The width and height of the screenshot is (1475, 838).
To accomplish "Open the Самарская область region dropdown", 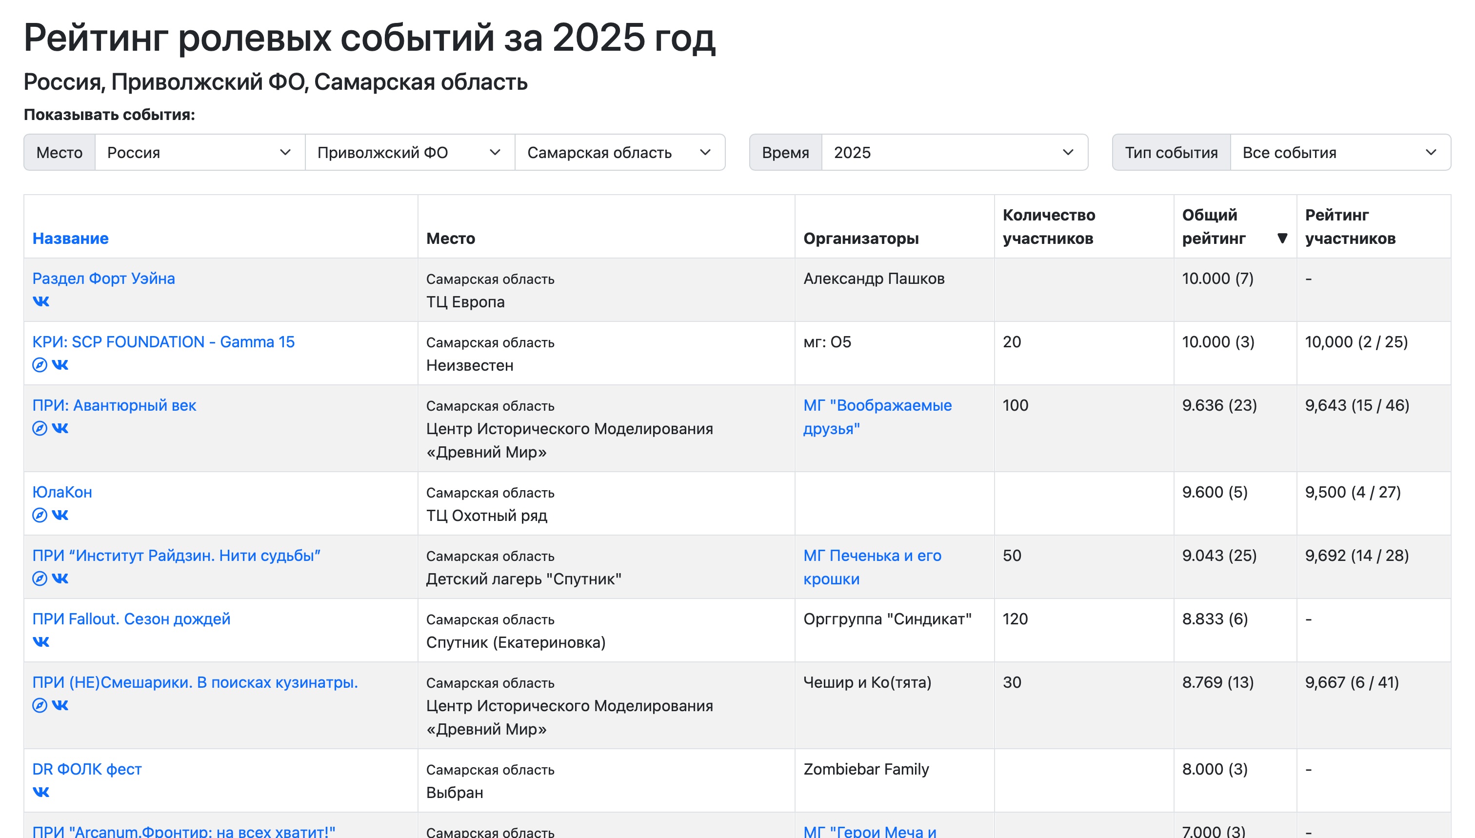I will coord(619,153).
